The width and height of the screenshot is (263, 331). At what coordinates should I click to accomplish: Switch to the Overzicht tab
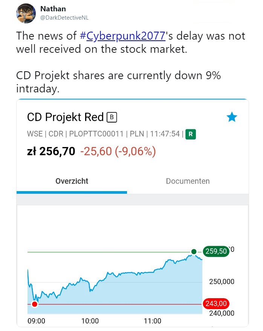click(x=72, y=181)
